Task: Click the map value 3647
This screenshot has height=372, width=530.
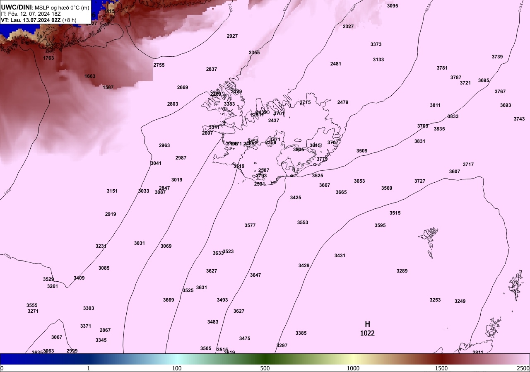Action: [255, 275]
